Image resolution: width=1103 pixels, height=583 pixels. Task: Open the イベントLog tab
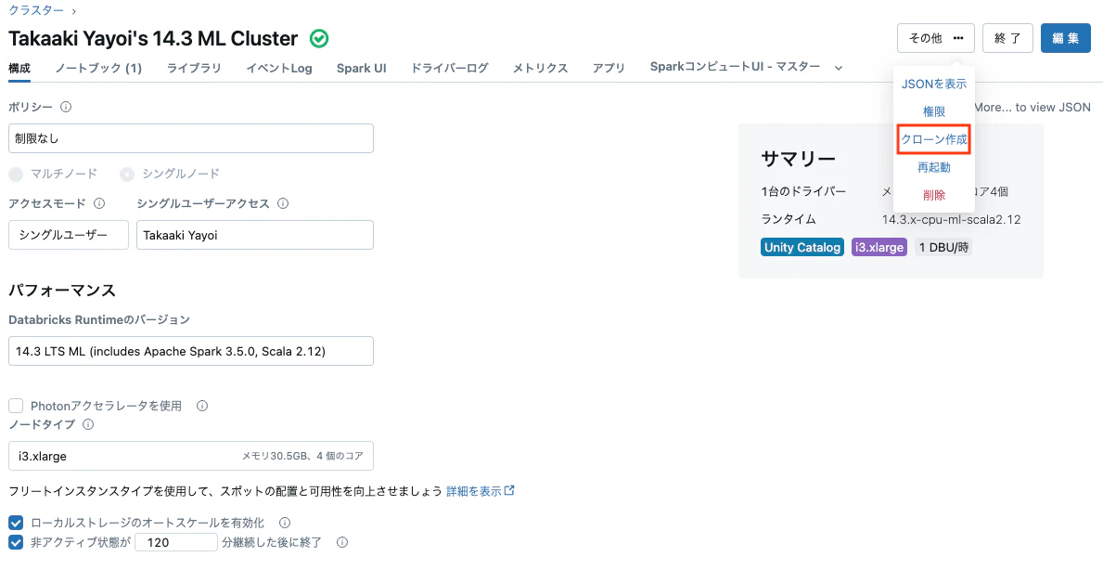pos(279,69)
